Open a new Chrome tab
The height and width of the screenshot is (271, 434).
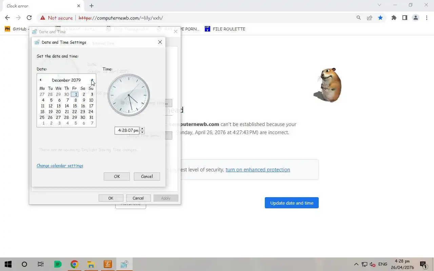(x=92, y=6)
